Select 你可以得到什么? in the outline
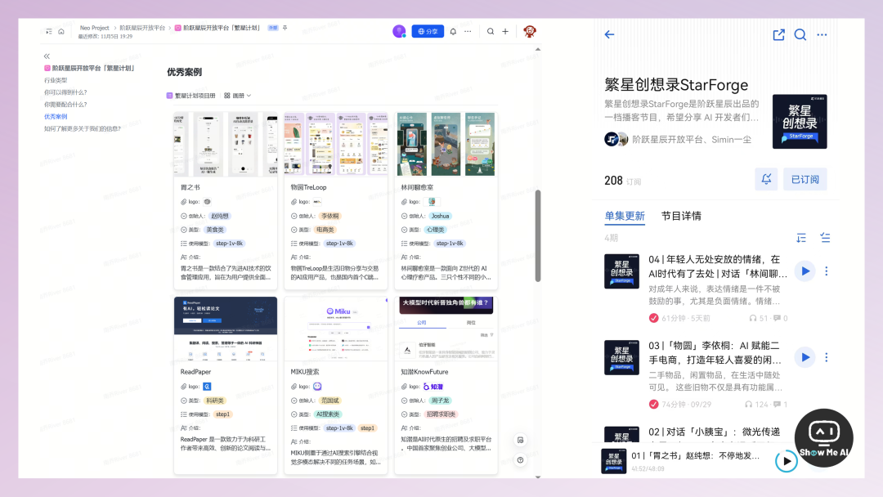 65,92
